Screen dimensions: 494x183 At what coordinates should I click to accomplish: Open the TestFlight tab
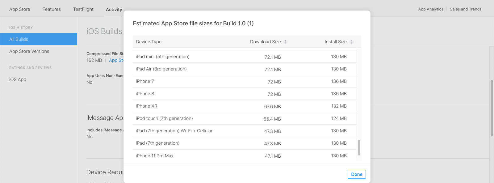pos(83,9)
